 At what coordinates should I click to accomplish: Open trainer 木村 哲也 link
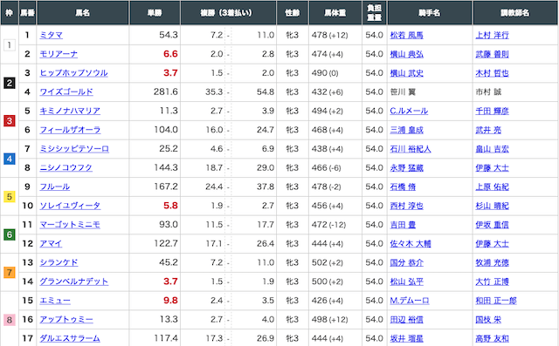[493, 73]
